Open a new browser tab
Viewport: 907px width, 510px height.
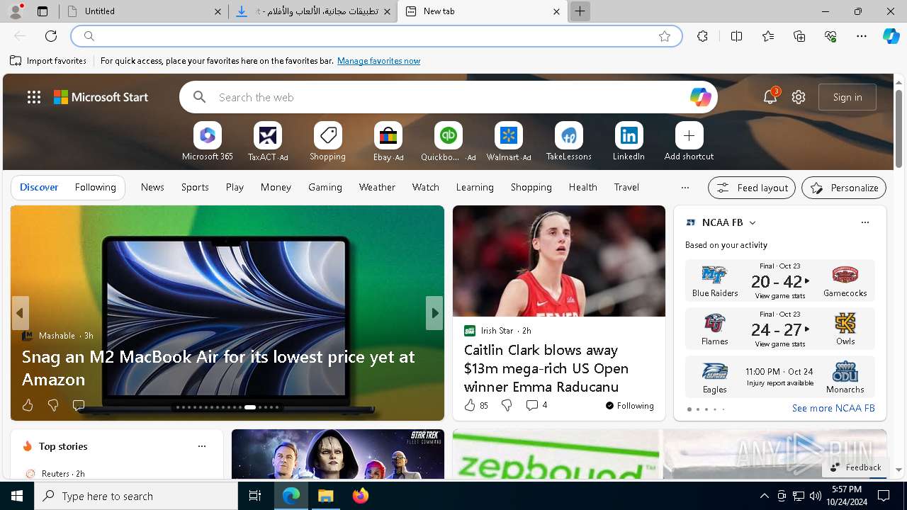[580, 11]
